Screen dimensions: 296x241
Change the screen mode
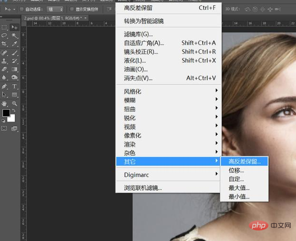[14, 129]
